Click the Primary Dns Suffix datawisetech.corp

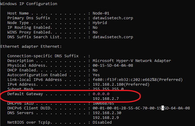coord(113,18)
